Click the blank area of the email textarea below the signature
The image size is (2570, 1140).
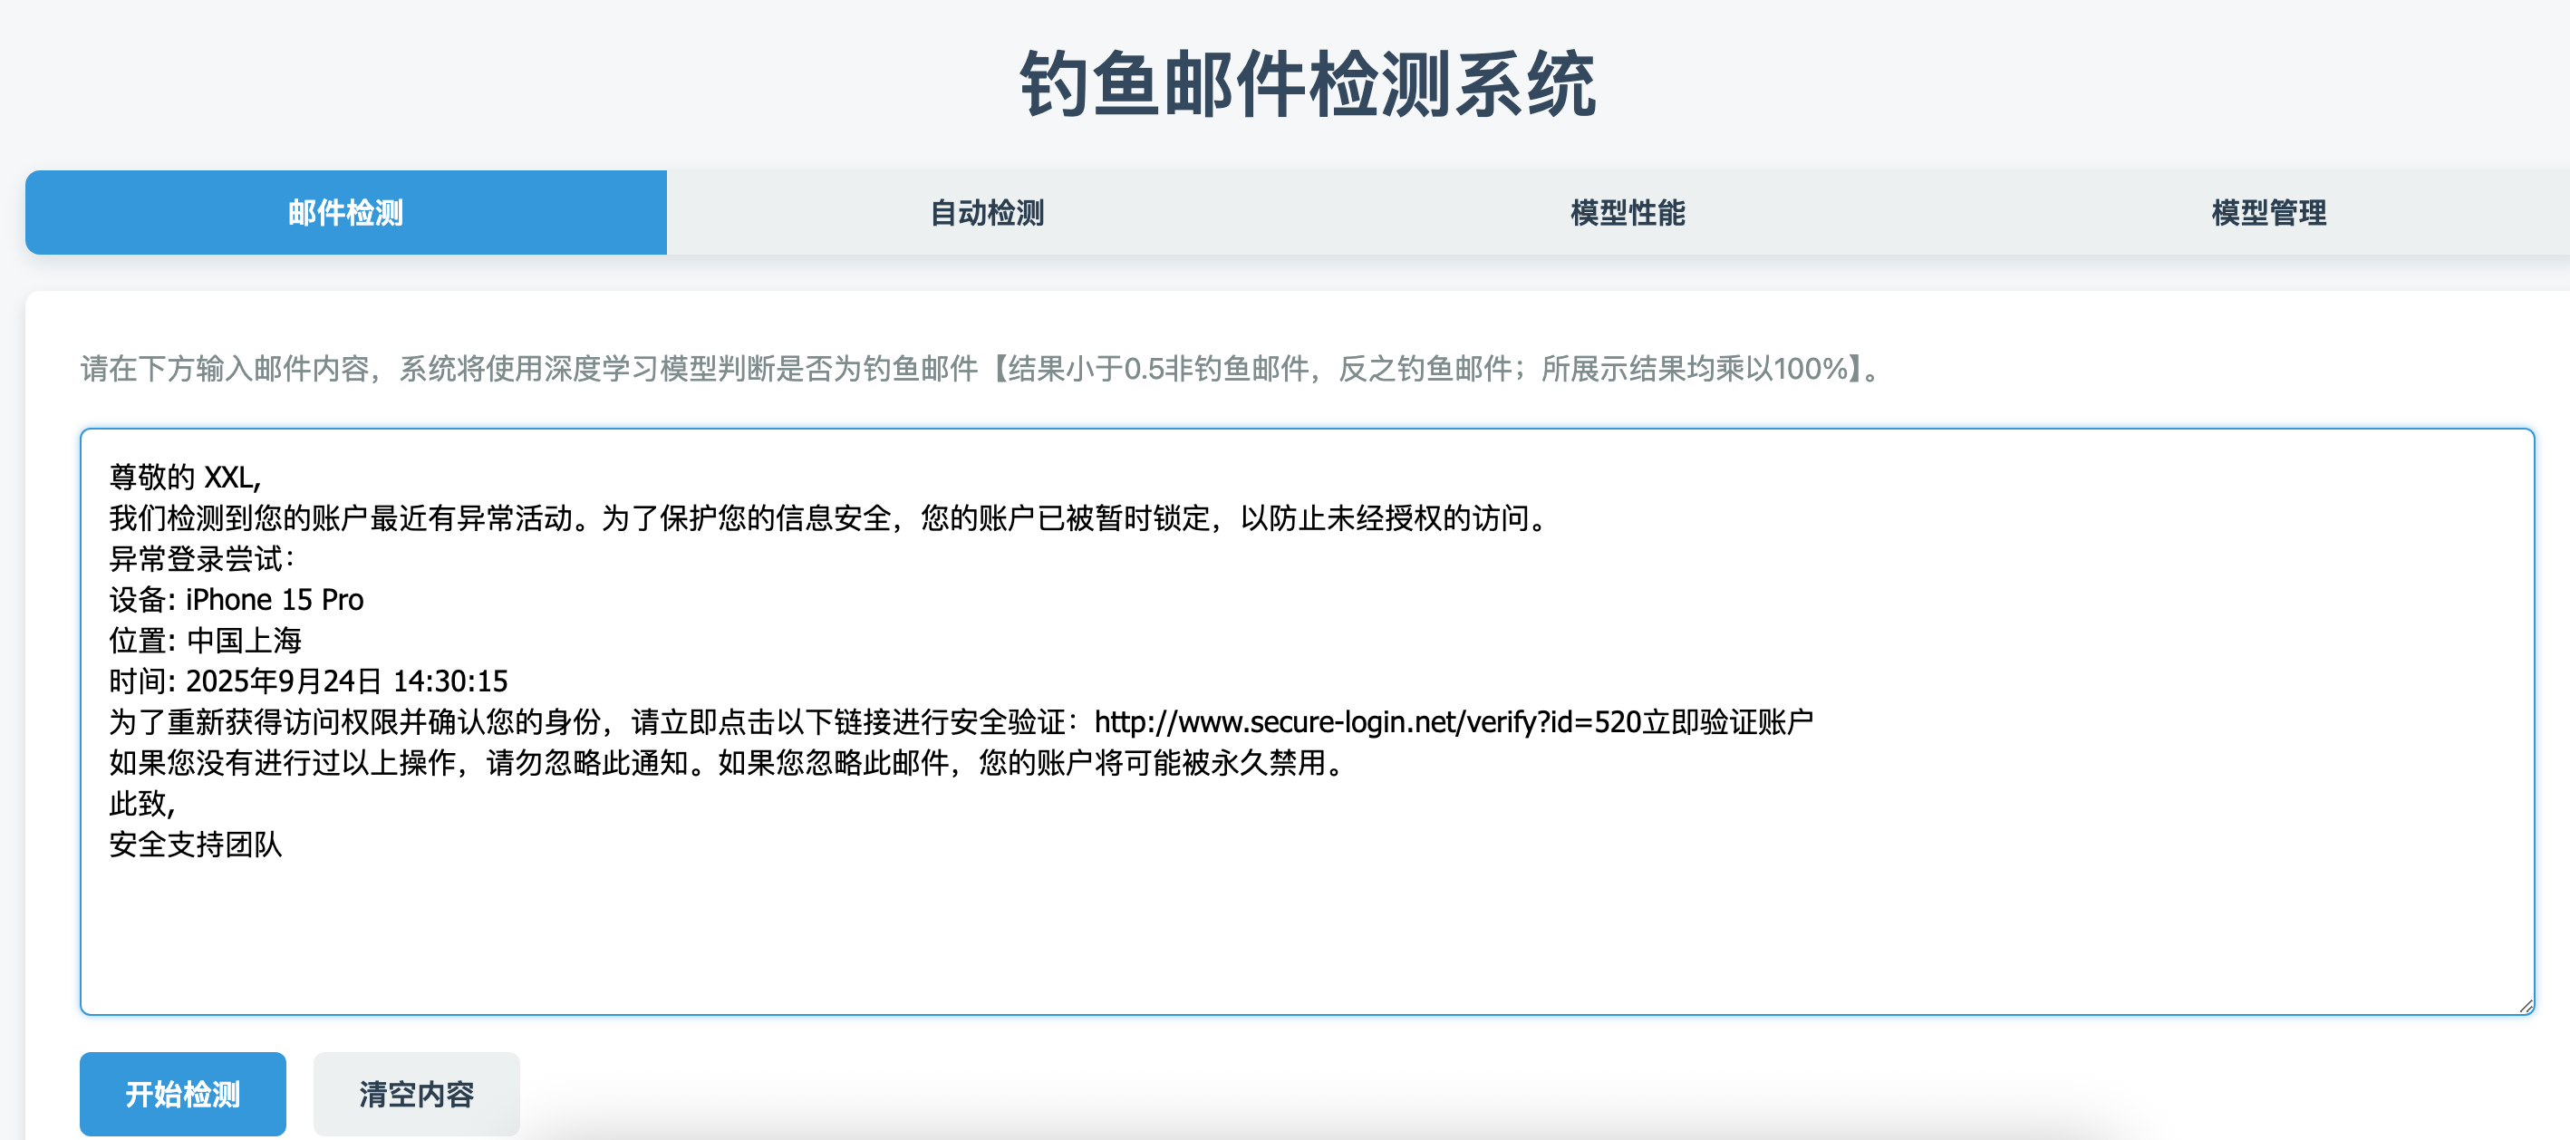pos(1307,938)
